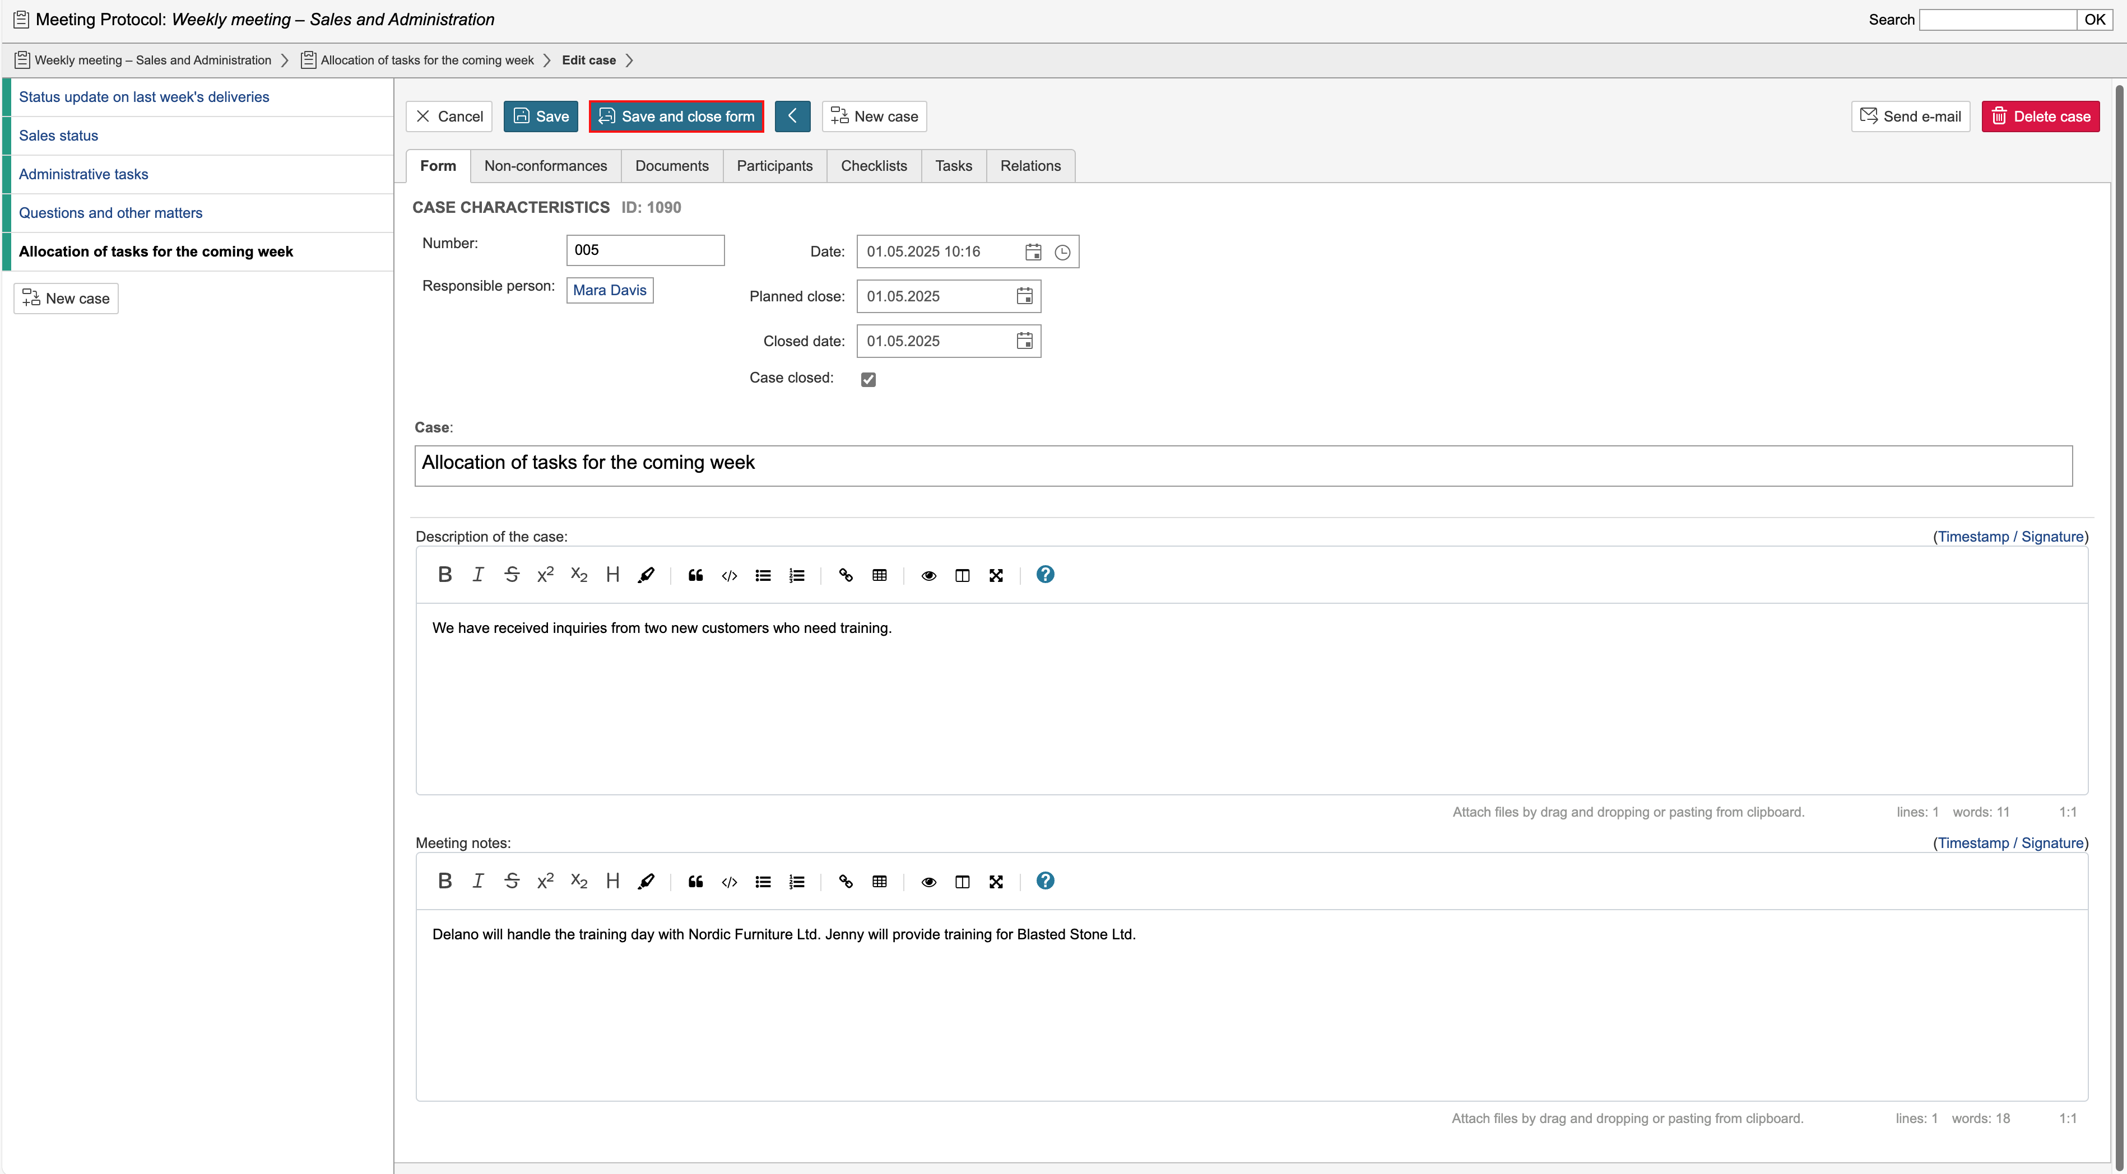Viewport: 2127px width, 1174px height.
Task: Open calendar picker for Planned close
Action: 1024,296
